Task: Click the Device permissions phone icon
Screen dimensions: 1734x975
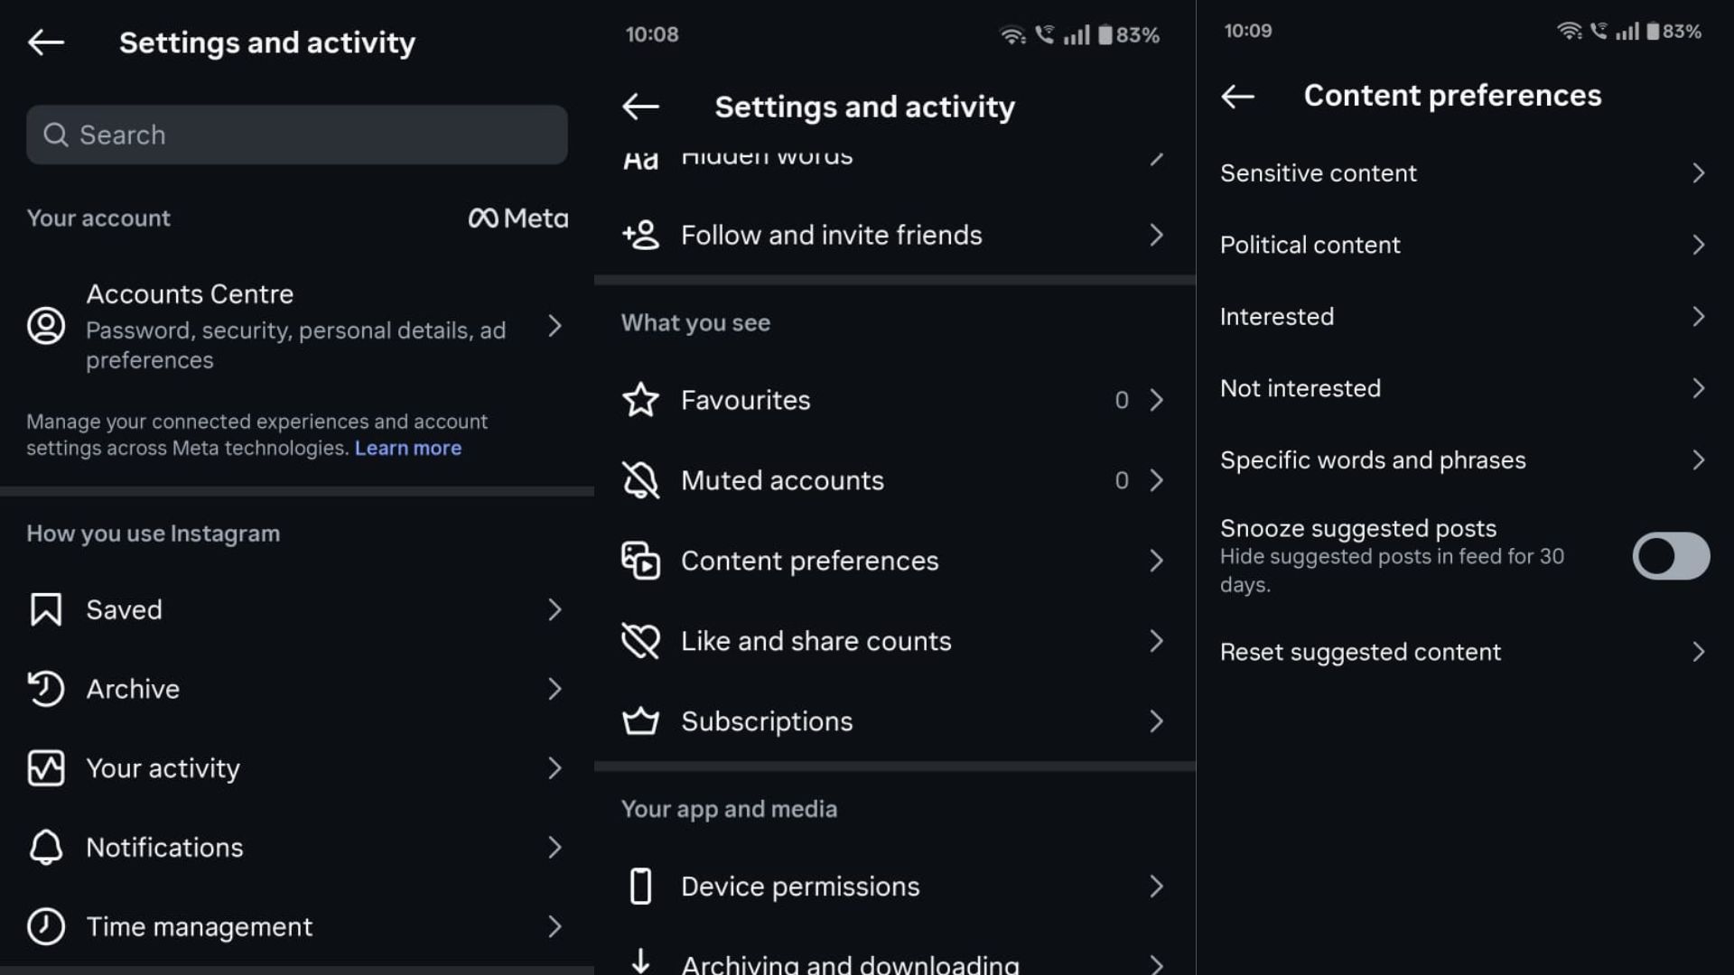Action: (x=640, y=887)
